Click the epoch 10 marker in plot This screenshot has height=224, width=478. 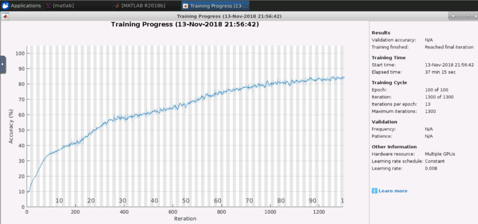click(x=59, y=201)
